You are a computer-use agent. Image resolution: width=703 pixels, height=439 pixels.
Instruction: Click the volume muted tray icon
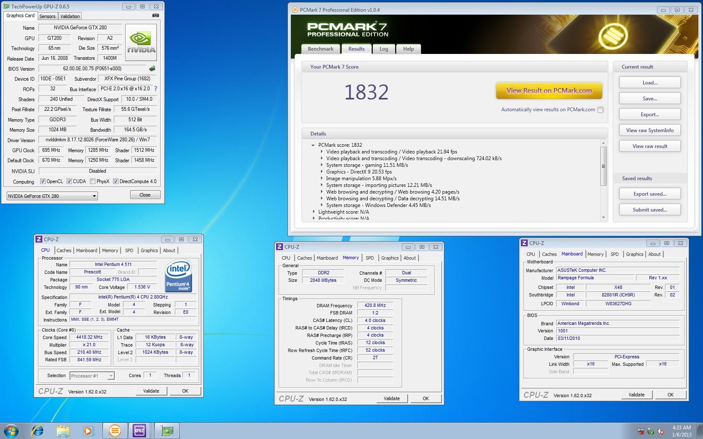(661, 431)
